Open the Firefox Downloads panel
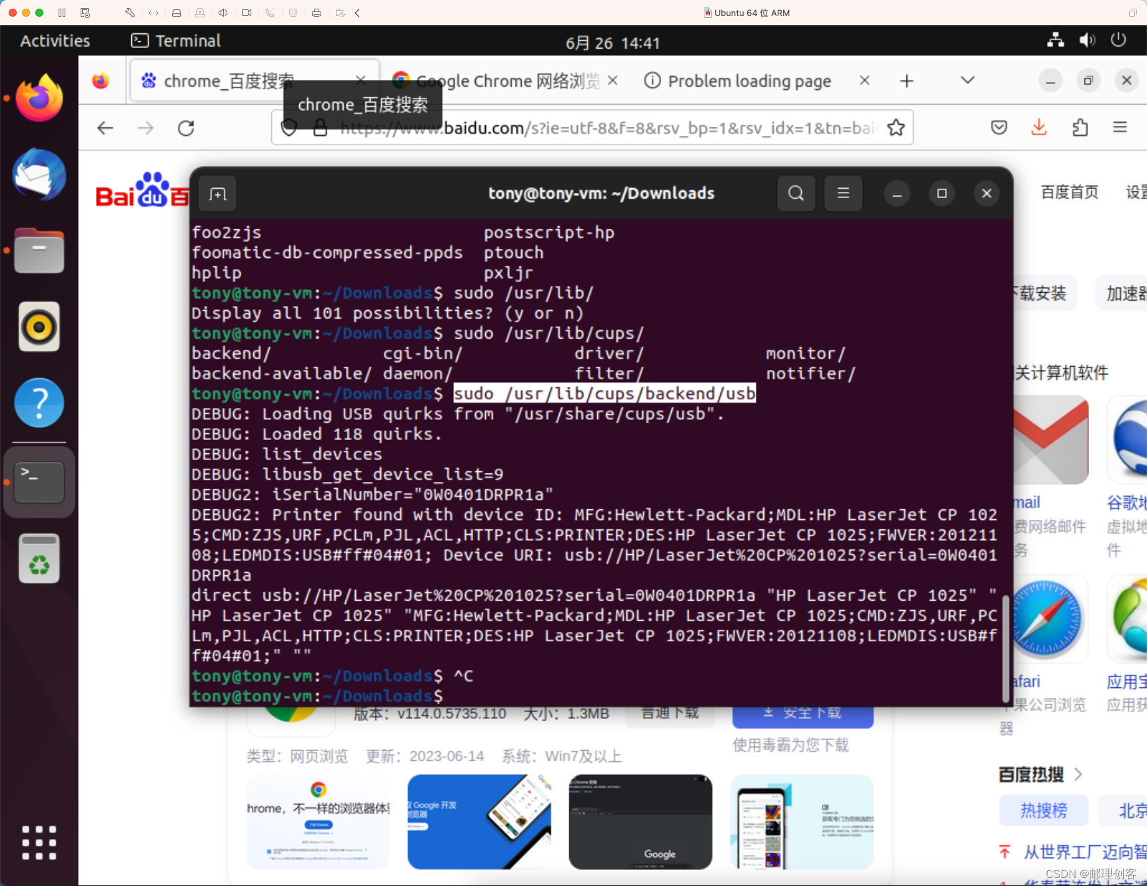This screenshot has height=886, width=1147. 1039,127
